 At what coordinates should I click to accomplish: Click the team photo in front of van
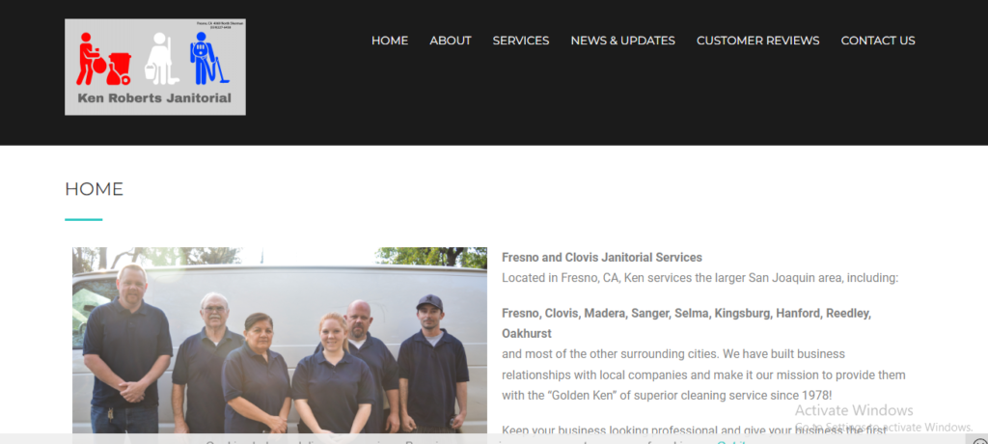pos(280,340)
